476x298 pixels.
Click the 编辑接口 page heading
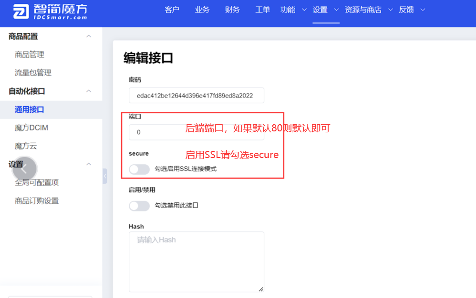(148, 58)
